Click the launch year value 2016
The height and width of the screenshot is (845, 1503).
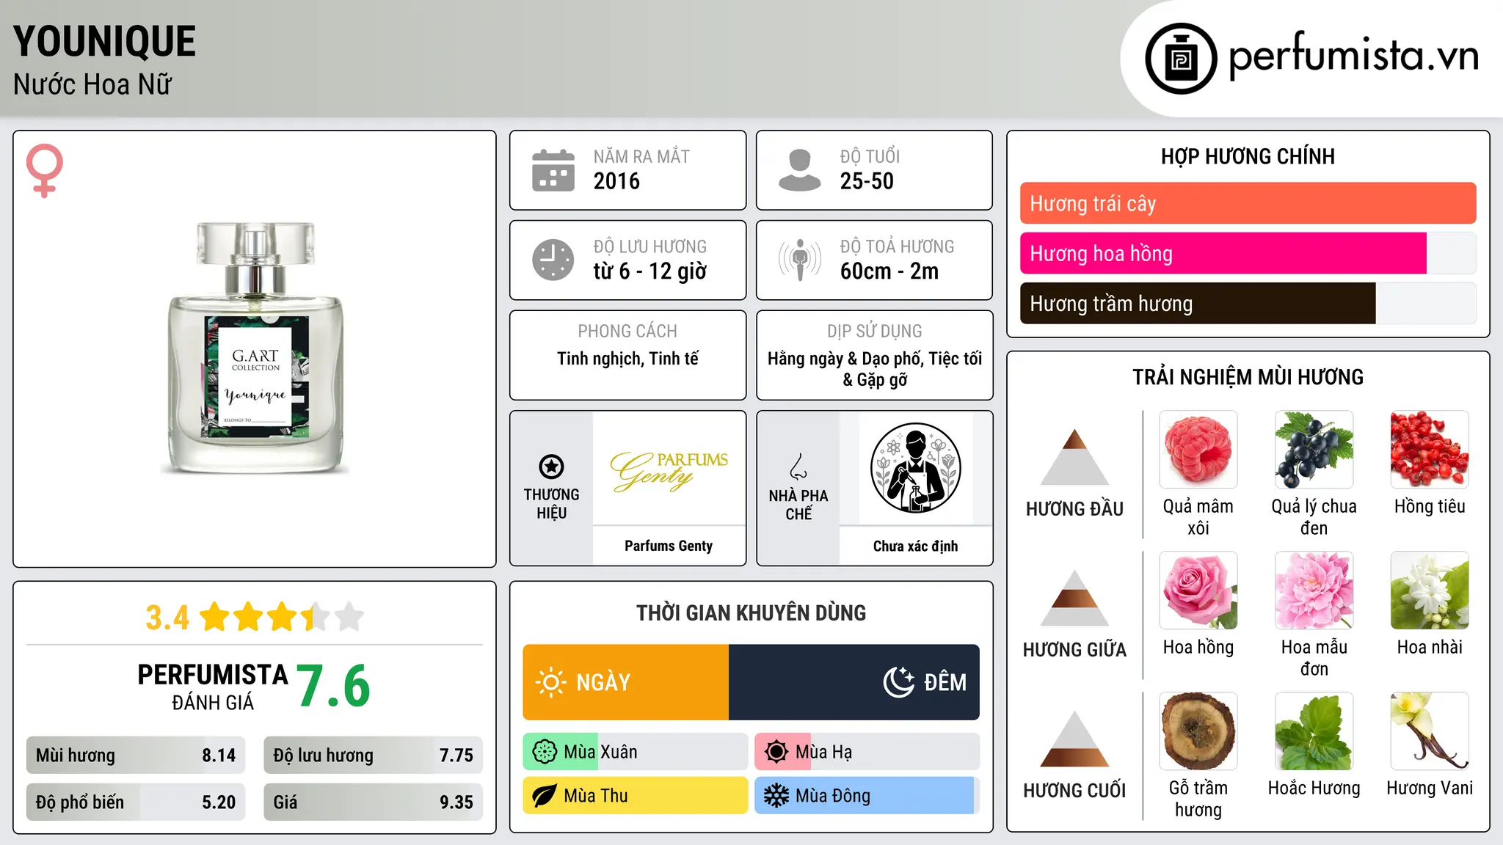[x=616, y=181]
